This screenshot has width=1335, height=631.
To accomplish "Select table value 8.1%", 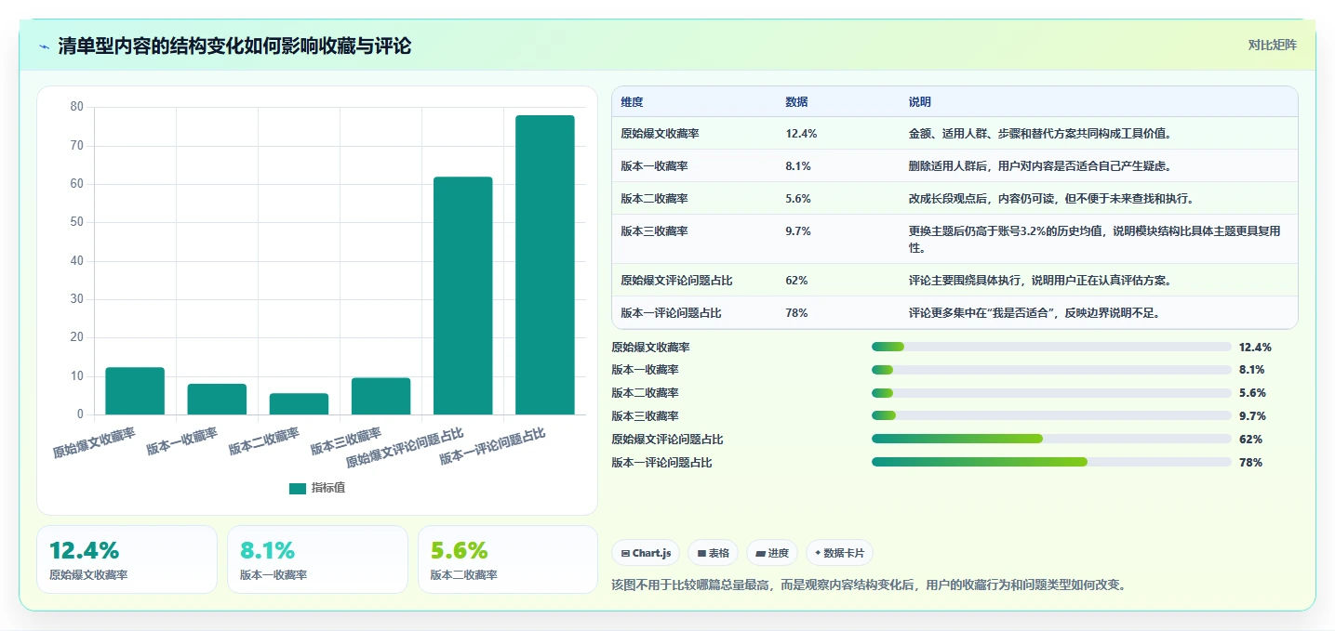I will click(798, 166).
